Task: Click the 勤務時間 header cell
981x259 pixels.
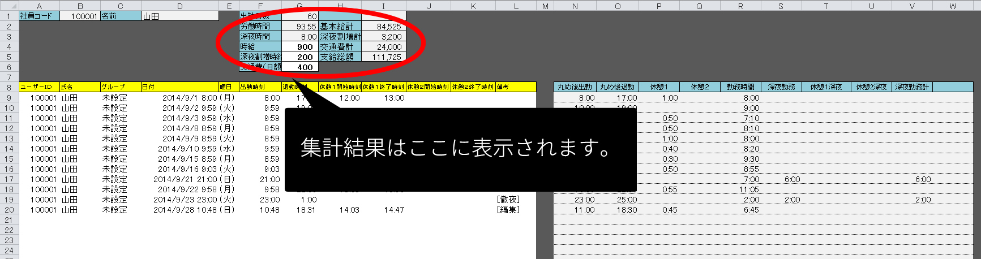Action: tap(740, 87)
